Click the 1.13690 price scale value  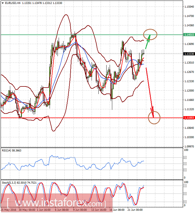(x=189, y=44)
